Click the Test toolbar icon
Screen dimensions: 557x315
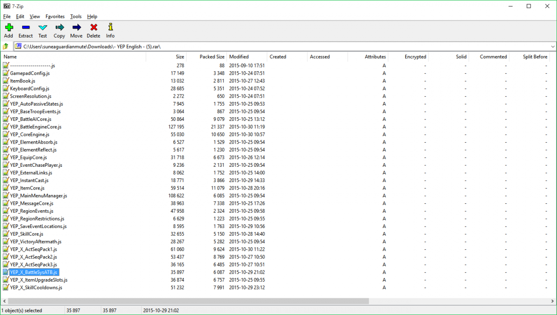point(43,27)
